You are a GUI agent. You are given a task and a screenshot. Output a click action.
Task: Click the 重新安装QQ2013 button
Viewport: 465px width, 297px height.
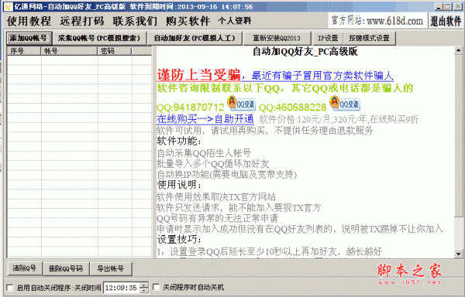tap(277, 38)
